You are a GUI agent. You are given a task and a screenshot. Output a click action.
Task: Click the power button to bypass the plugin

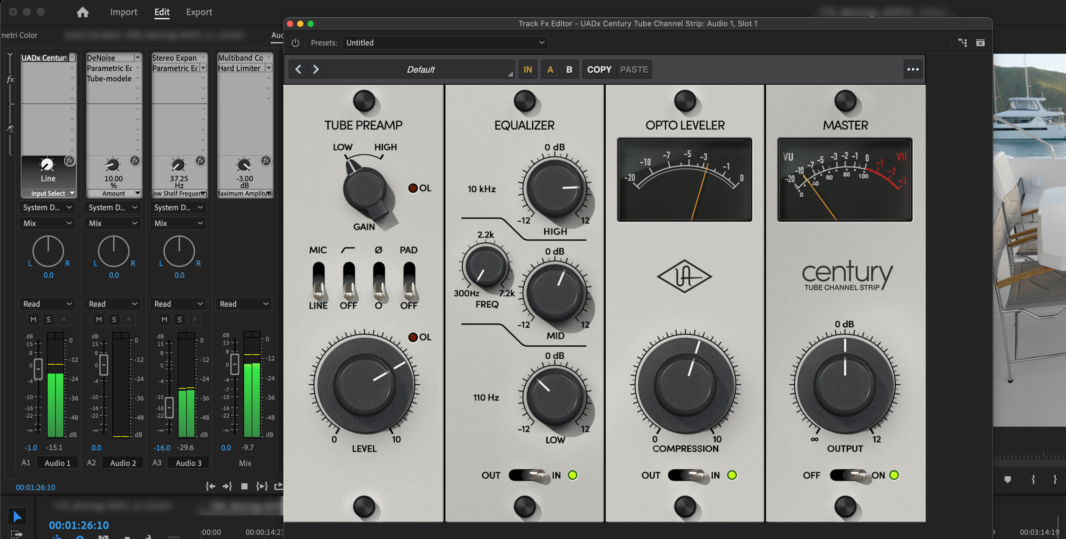point(295,43)
